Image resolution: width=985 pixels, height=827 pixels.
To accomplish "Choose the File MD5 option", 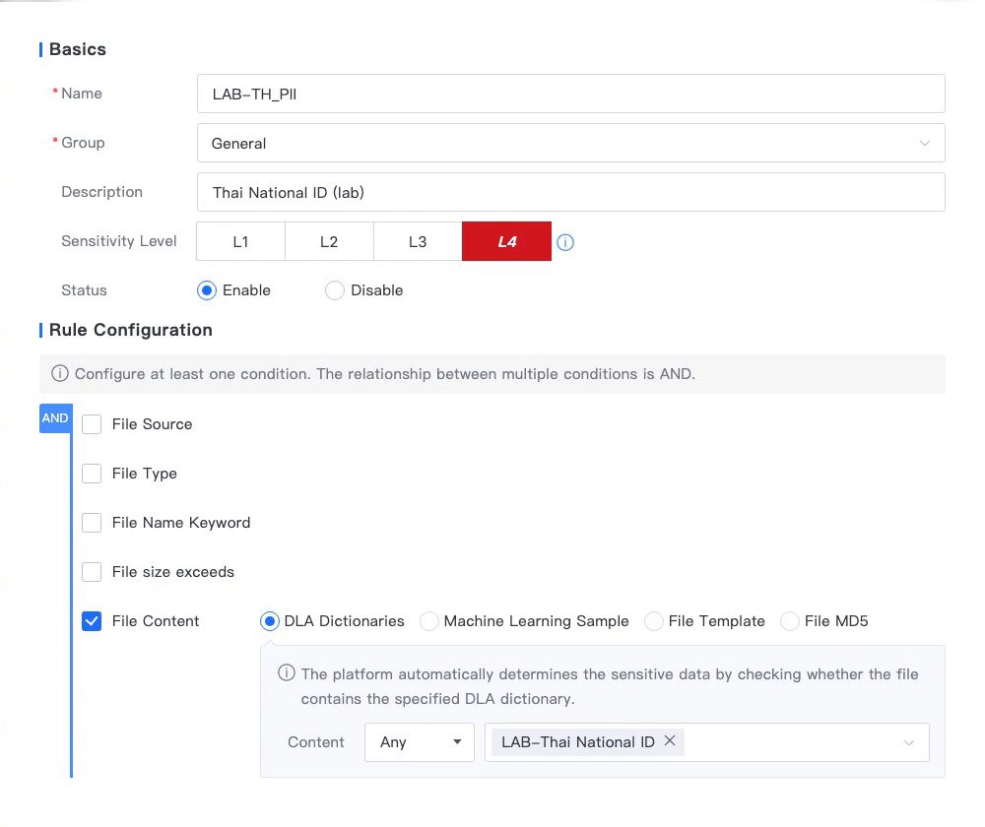I will point(790,621).
